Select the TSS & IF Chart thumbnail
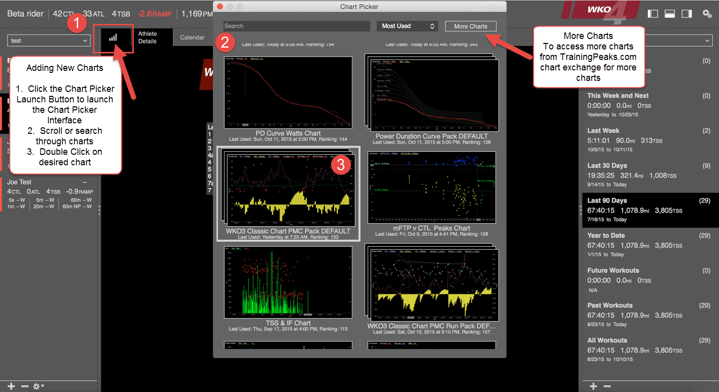Image resolution: width=719 pixels, height=392 pixels. [288, 282]
